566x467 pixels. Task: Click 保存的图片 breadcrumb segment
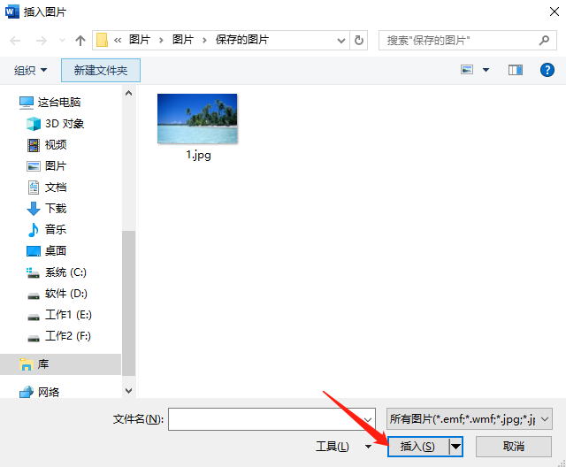pyautogui.click(x=242, y=40)
